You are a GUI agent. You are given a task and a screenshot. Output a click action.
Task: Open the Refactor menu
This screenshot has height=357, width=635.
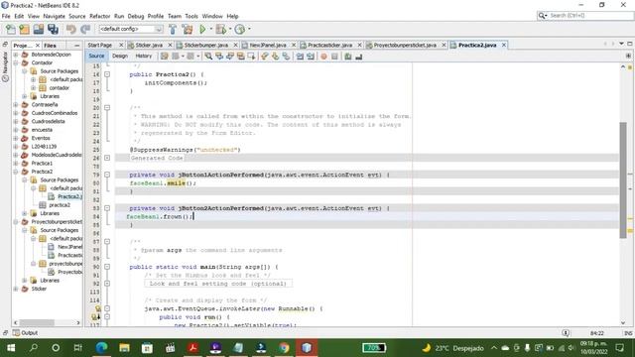pyautogui.click(x=99, y=16)
